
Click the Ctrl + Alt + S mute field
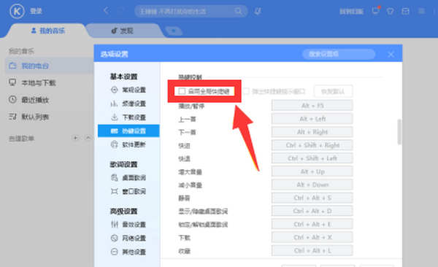pyautogui.click(x=312, y=198)
